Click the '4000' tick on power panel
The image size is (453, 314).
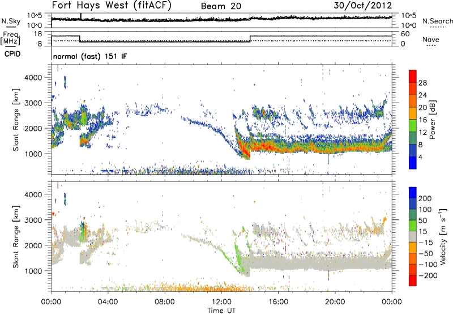tap(33, 78)
